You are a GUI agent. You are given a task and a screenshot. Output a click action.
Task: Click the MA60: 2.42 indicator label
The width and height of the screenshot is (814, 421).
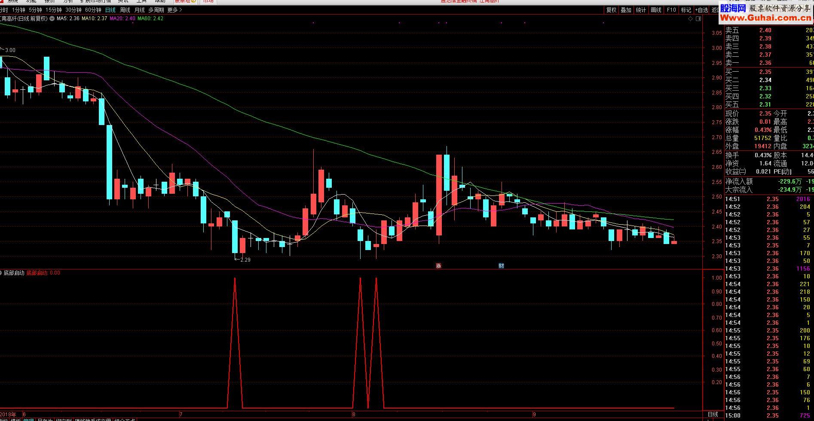(x=150, y=18)
